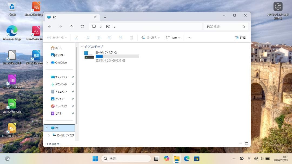Click the Paste icon in the toolbar

(x=98, y=38)
